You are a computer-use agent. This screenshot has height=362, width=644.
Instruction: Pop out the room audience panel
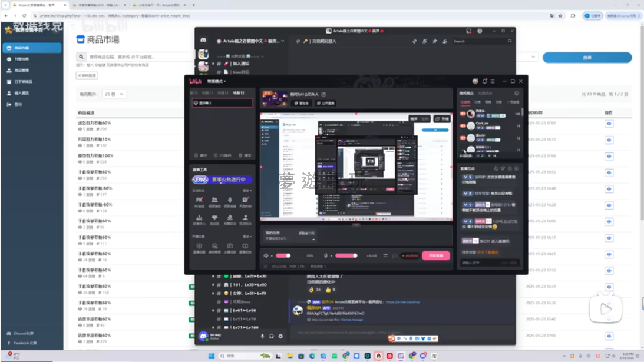pyautogui.click(x=517, y=94)
